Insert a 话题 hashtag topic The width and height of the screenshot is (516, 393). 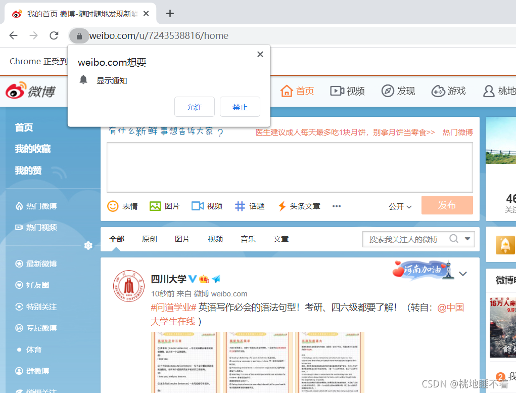coord(250,206)
